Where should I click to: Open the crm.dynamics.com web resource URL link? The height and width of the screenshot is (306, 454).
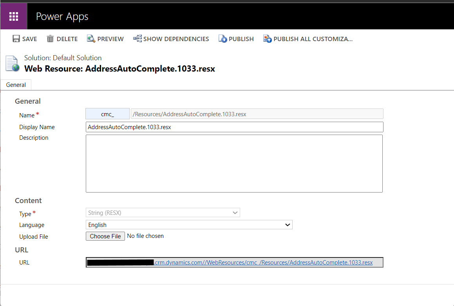pyautogui.click(x=263, y=262)
